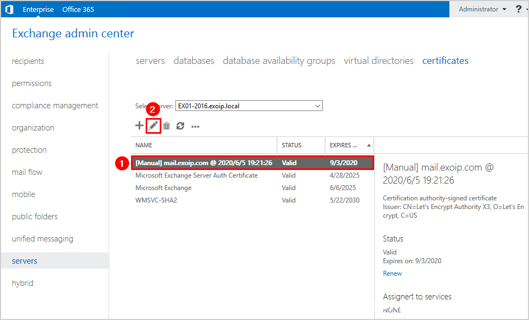Click the Issuer text in details pane

point(453,211)
